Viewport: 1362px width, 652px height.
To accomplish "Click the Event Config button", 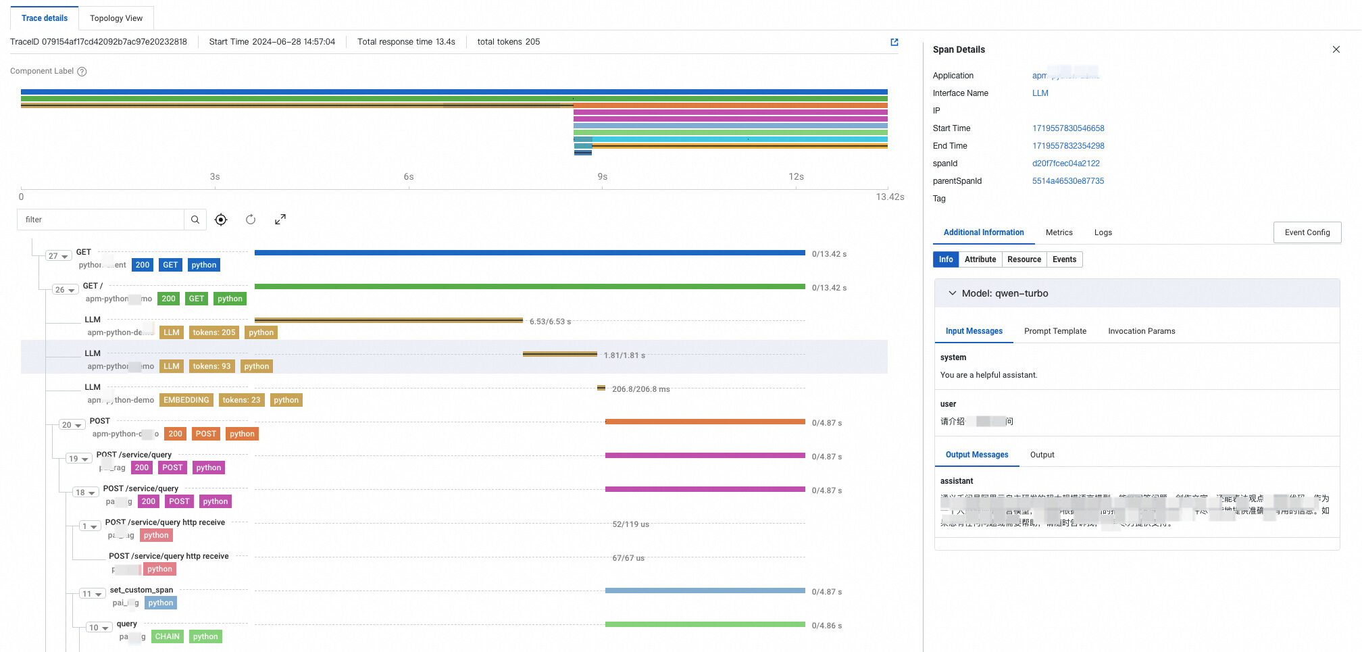I will click(x=1307, y=232).
